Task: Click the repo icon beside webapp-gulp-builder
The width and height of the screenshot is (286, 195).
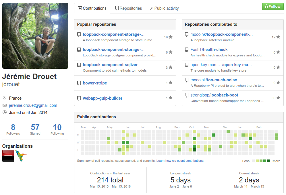Action: [79, 99]
